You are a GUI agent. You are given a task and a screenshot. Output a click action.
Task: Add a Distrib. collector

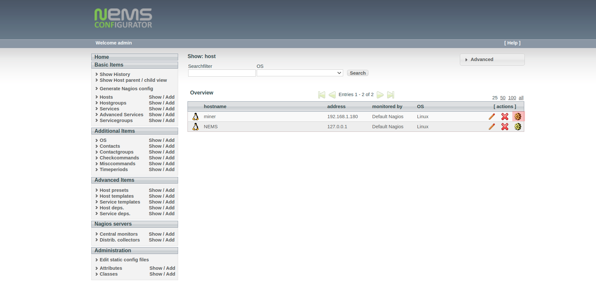click(170, 240)
